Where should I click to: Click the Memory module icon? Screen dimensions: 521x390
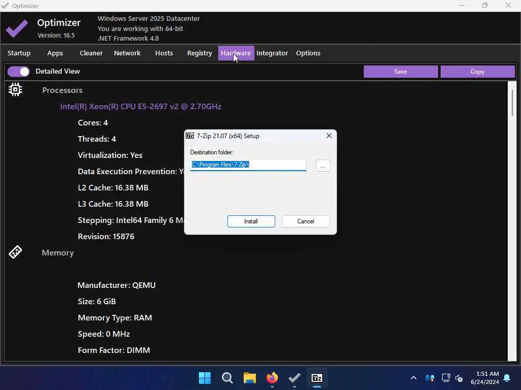click(15, 252)
